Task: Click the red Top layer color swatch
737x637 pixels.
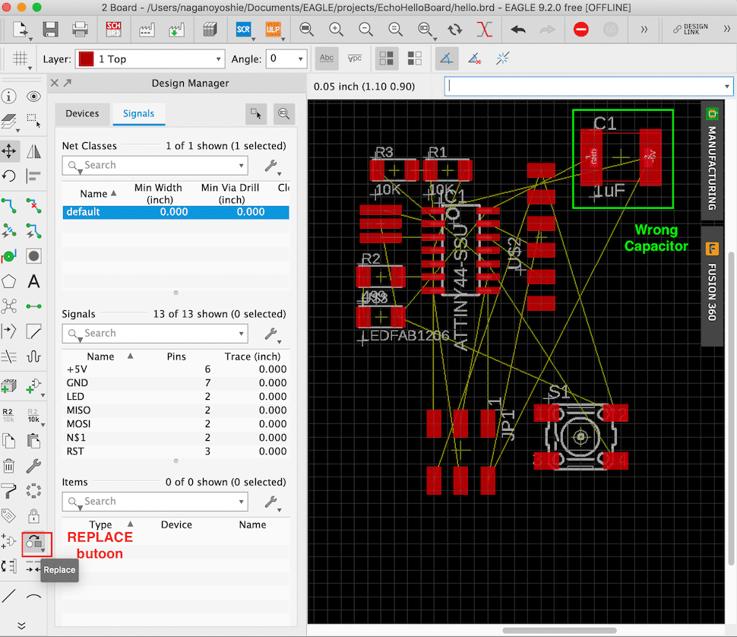Action: coord(86,59)
